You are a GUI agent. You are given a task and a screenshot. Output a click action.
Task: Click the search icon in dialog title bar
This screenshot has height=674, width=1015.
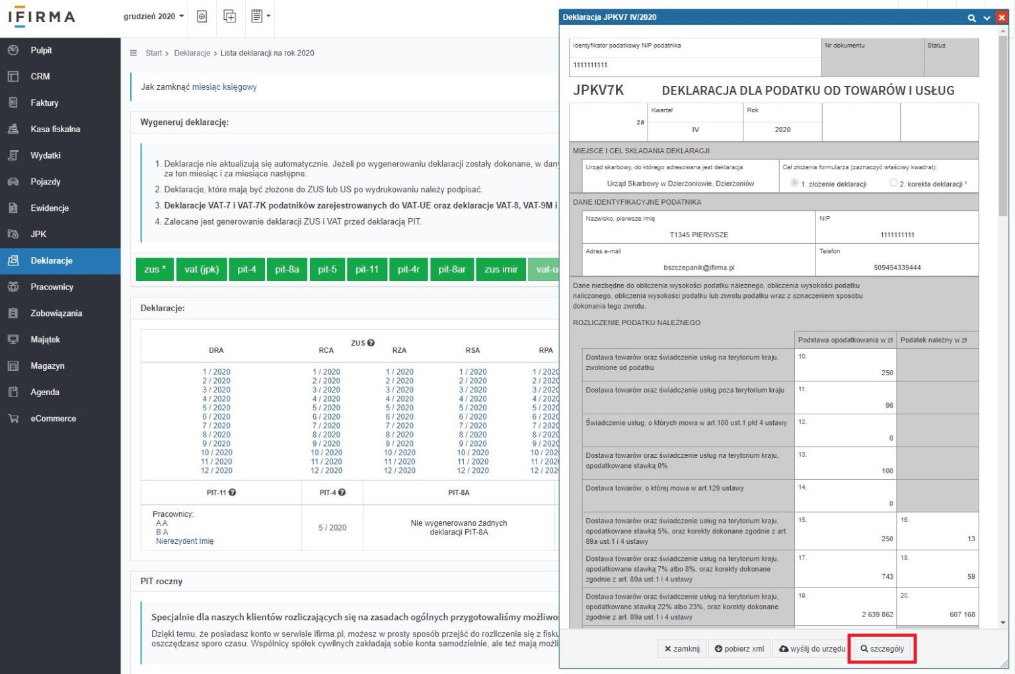(x=971, y=18)
